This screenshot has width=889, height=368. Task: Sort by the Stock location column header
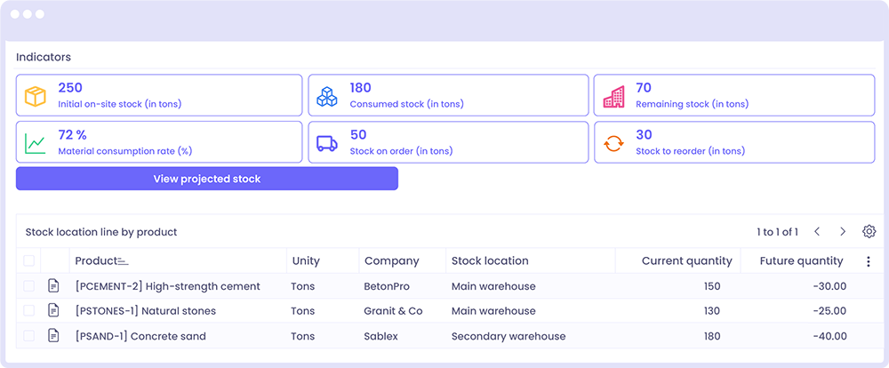click(x=490, y=260)
